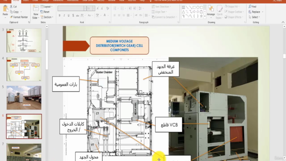The width and height of the screenshot is (286, 161).
Task: Decrease the list indent level
Action: pos(130,8)
